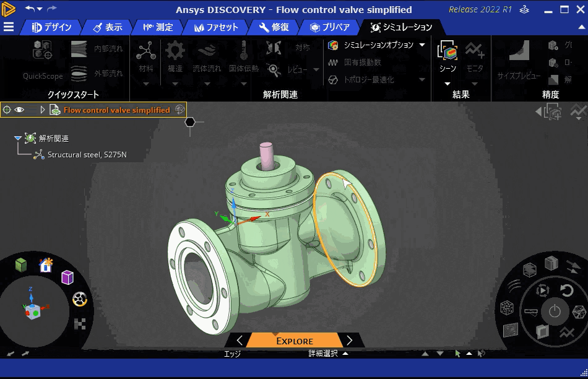Open the モニタ monitor tool

point(475,57)
